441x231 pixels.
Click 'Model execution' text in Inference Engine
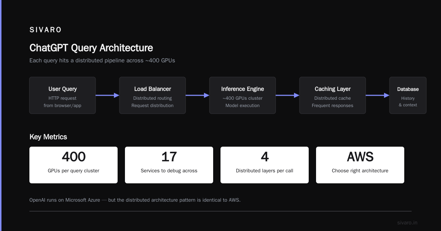pos(243,106)
